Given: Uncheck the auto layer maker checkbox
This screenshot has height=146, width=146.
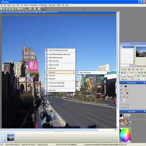Looking at the screenshot, I should click(136, 66).
